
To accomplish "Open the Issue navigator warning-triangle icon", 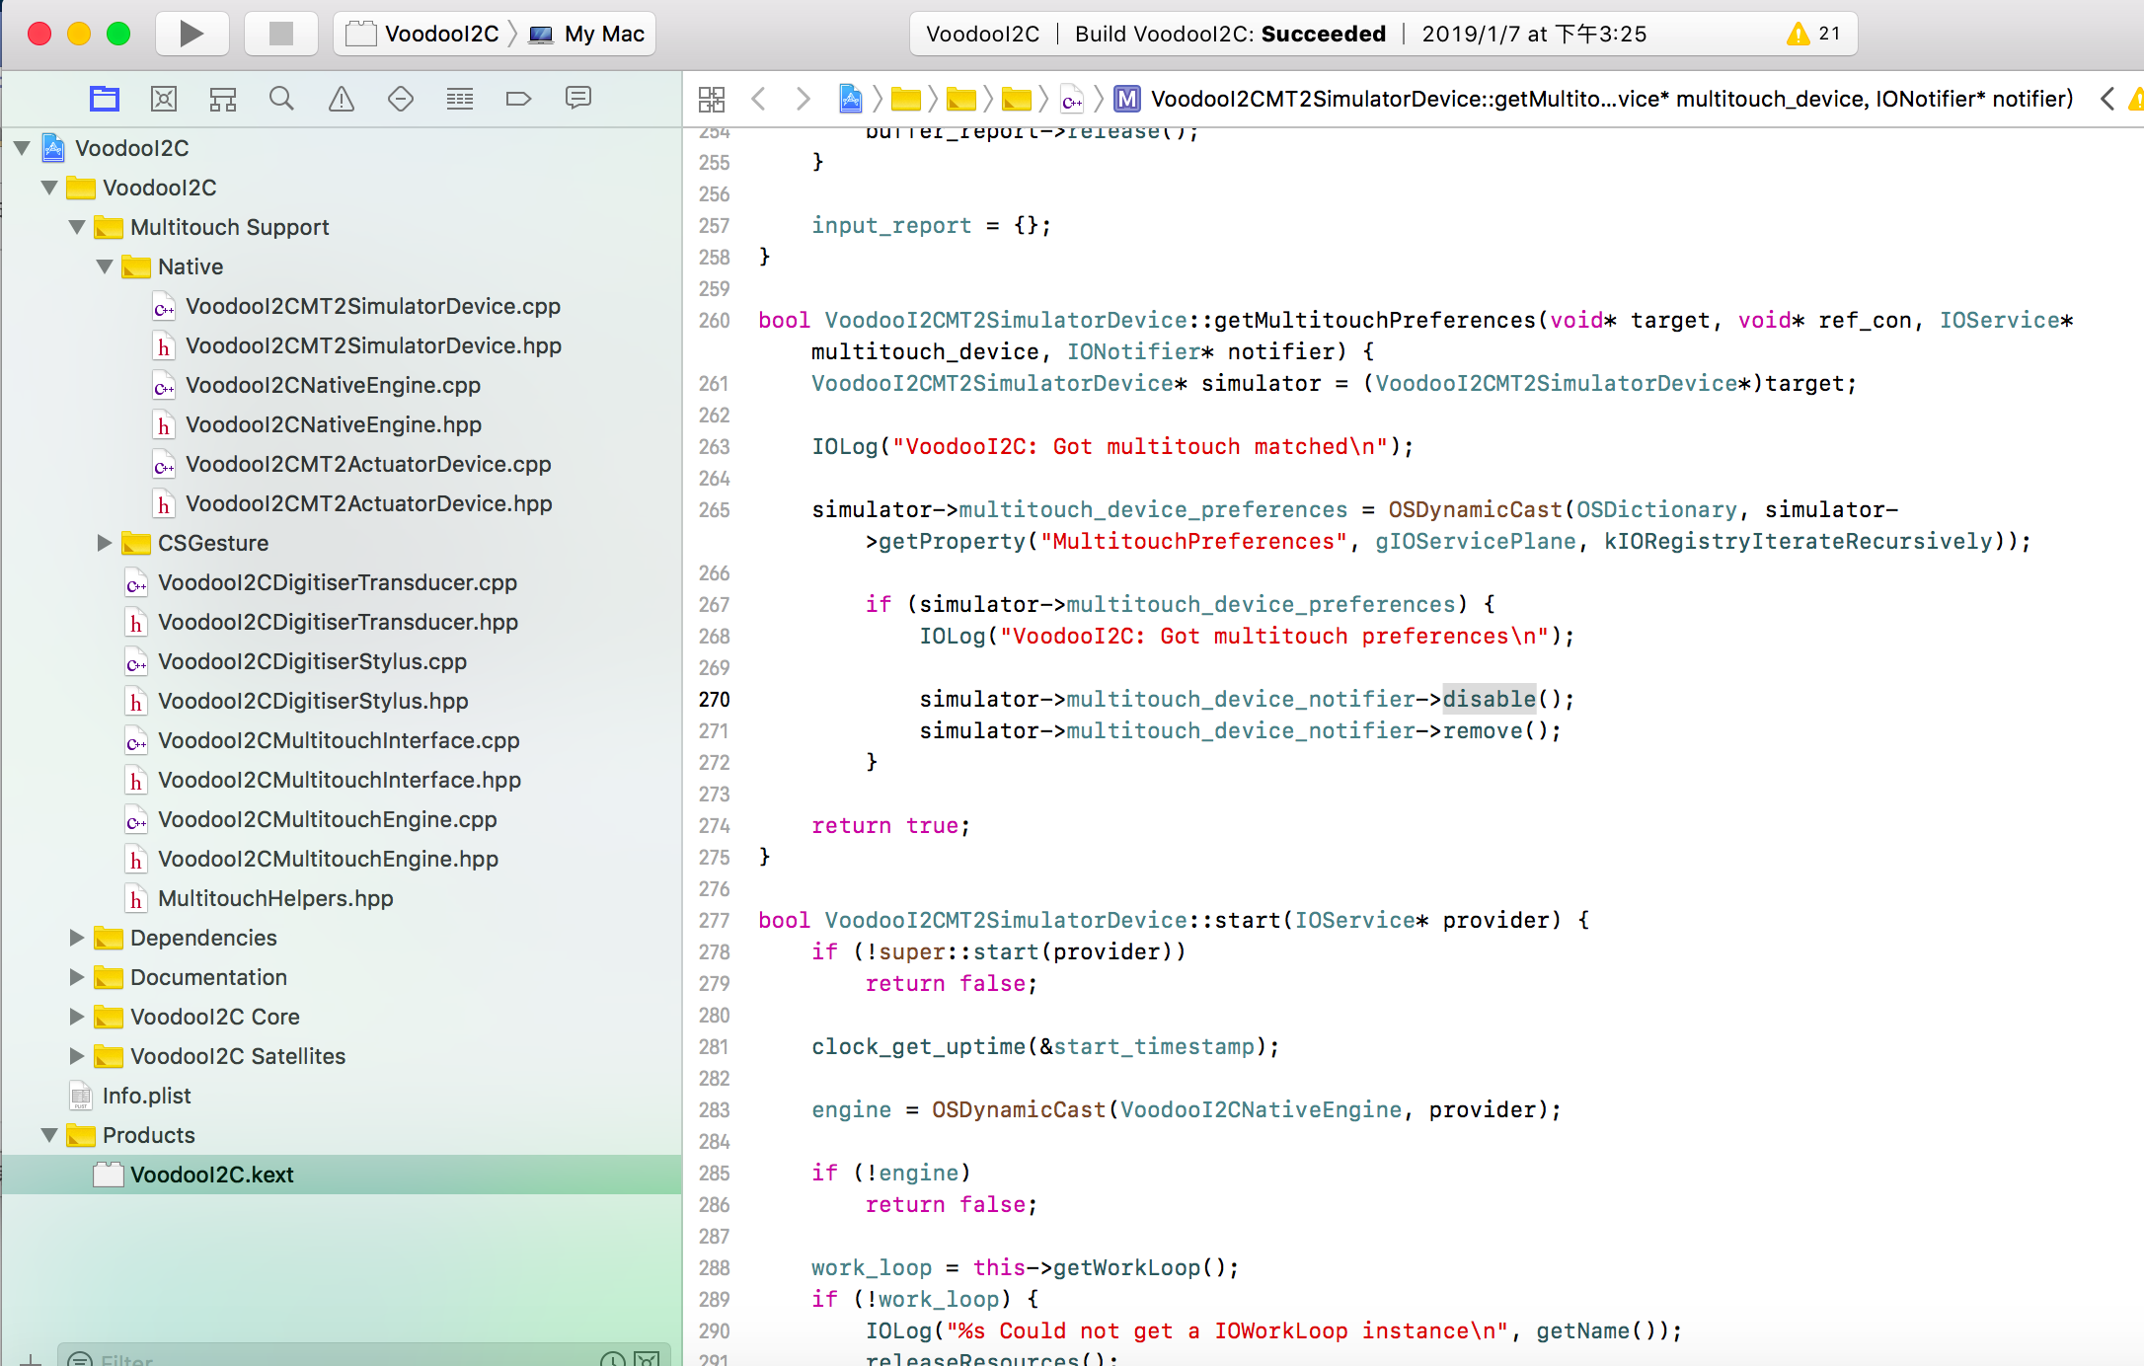I will point(342,99).
